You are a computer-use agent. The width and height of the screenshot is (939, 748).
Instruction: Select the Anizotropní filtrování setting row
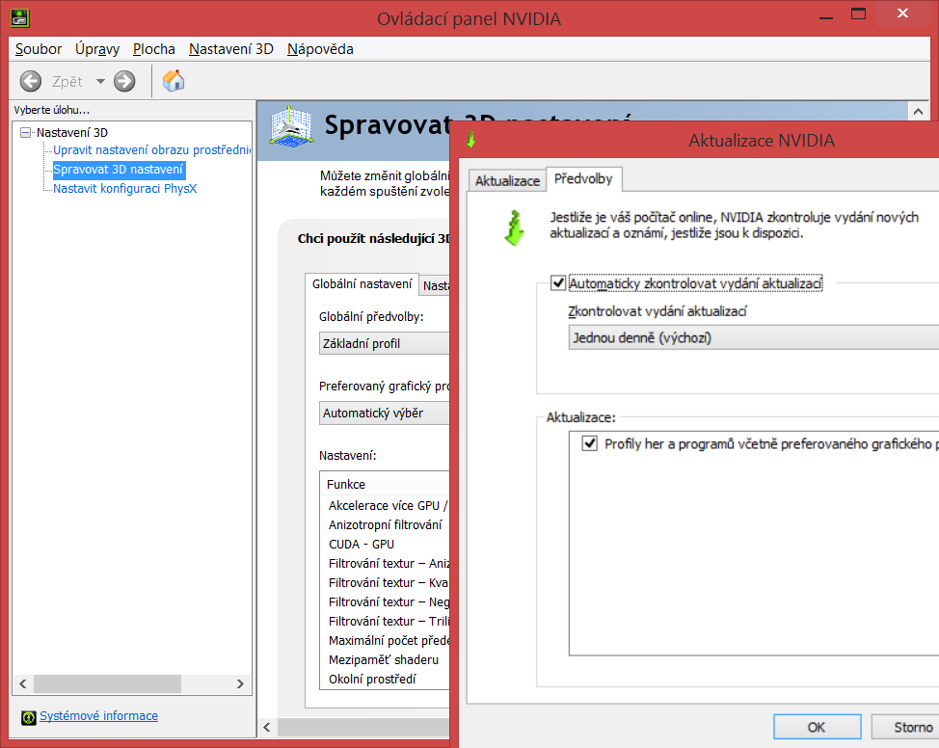click(385, 525)
